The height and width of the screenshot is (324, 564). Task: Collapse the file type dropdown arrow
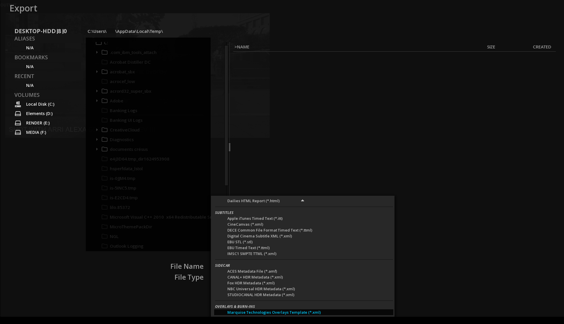(x=302, y=201)
